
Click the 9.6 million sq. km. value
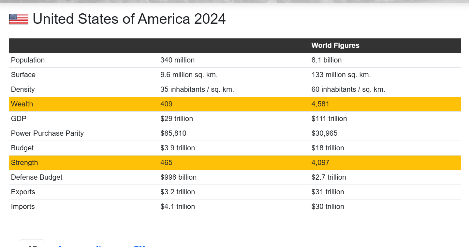click(189, 75)
